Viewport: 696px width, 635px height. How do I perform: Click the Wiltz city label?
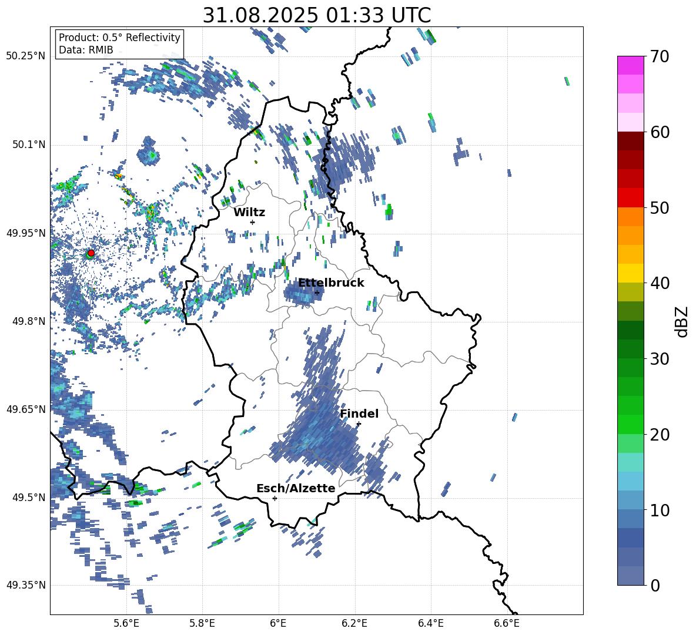pyautogui.click(x=249, y=213)
